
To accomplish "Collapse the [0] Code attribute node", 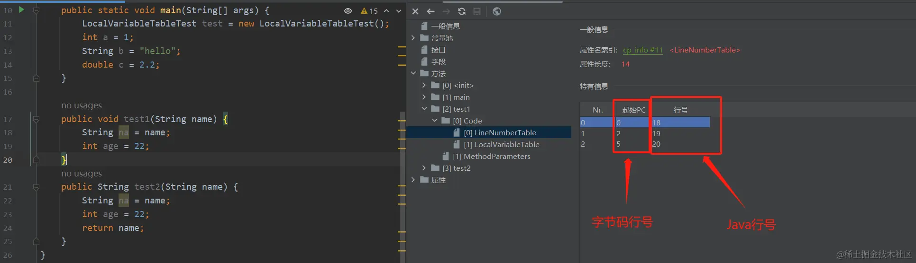I will (x=435, y=121).
